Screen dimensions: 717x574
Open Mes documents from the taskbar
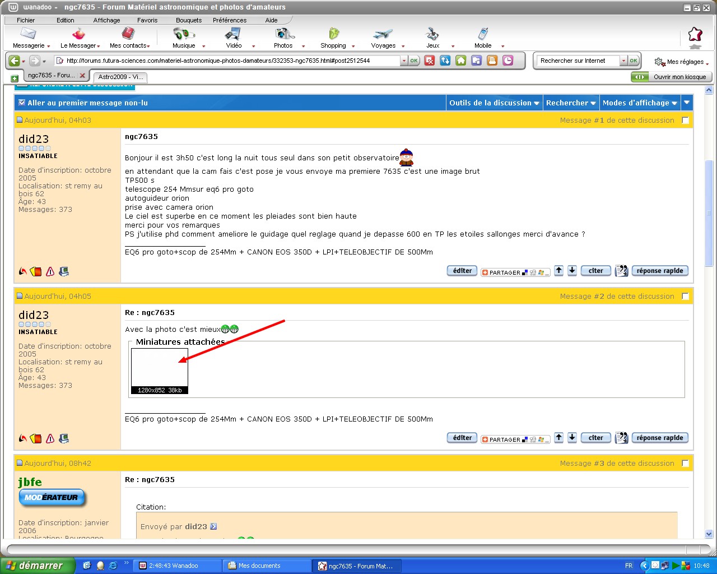pos(267,566)
